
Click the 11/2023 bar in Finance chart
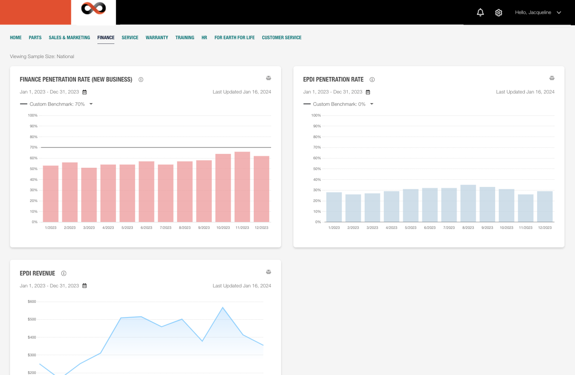pos(242,187)
